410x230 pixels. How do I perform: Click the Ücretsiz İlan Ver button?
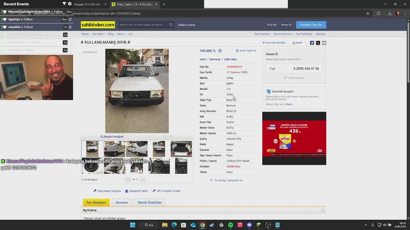click(x=311, y=25)
